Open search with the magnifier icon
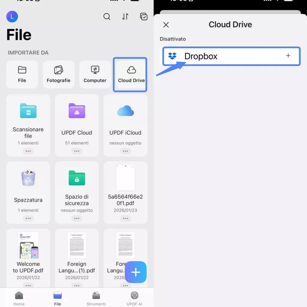This screenshot has width=307, height=307. click(x=107, y=17)
